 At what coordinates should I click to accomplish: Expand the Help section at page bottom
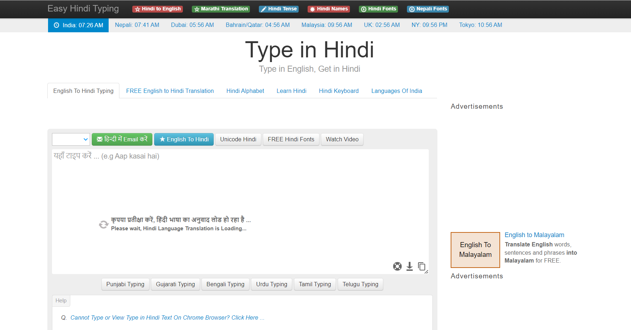coord(61,301)
